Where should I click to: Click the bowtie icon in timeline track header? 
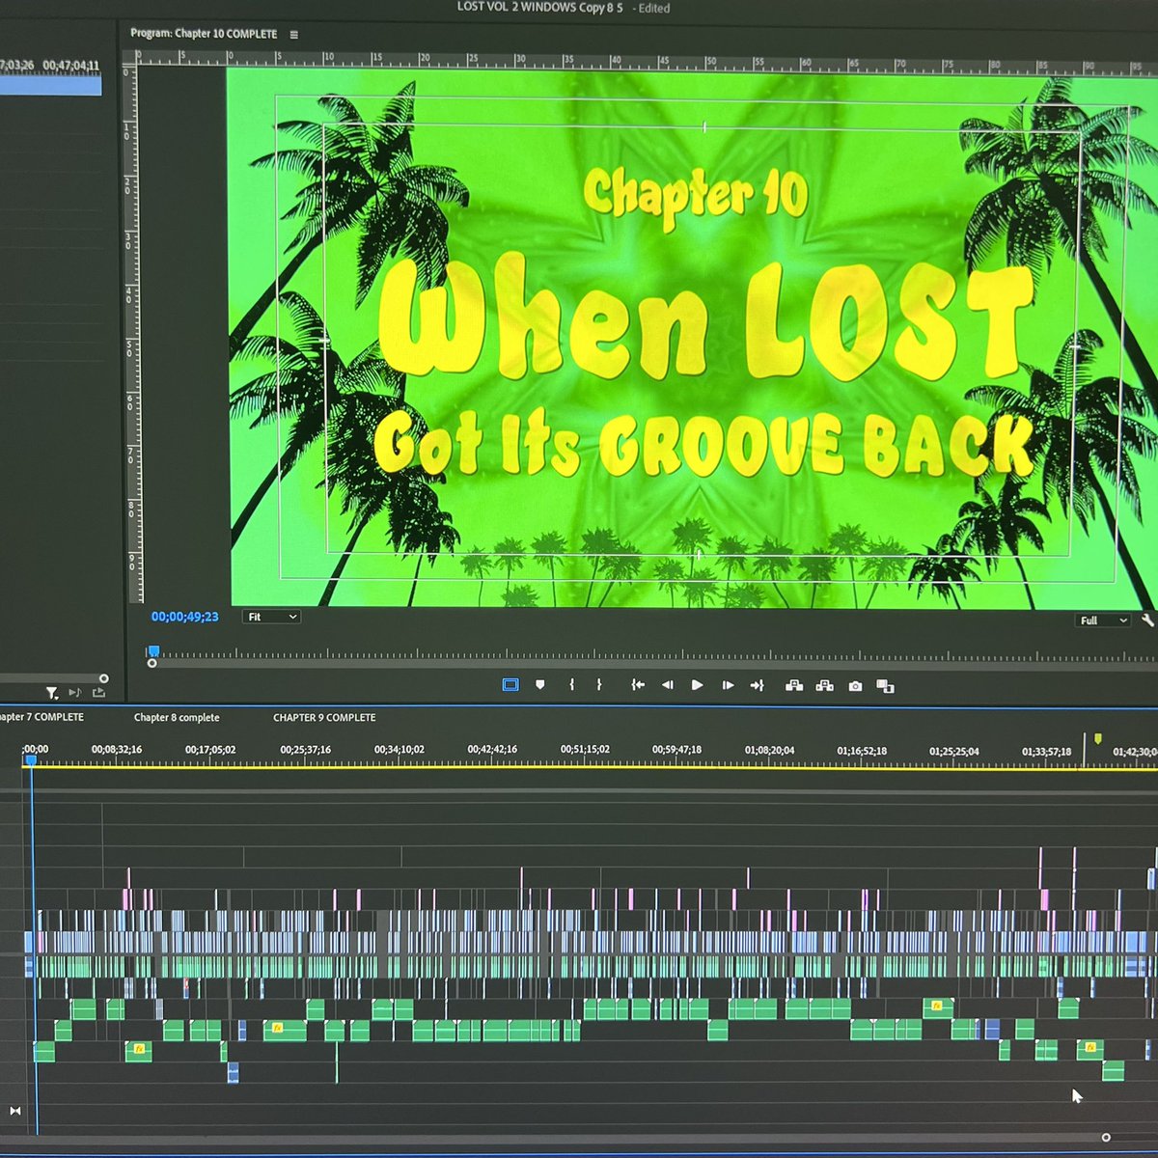click(14, 1112)
